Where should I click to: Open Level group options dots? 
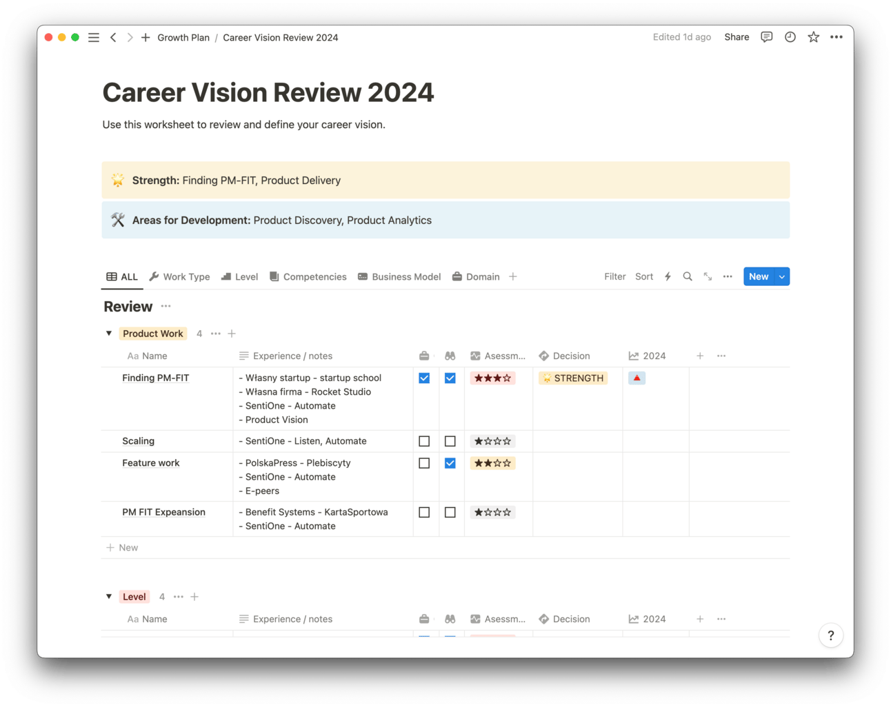coord(179,597)
